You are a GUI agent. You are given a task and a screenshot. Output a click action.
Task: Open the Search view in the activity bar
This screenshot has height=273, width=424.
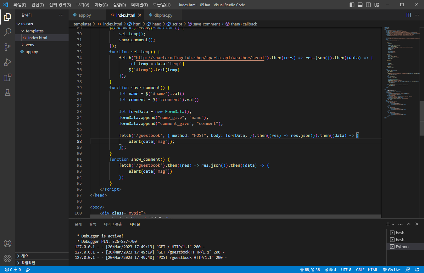[x=8, y=32]
